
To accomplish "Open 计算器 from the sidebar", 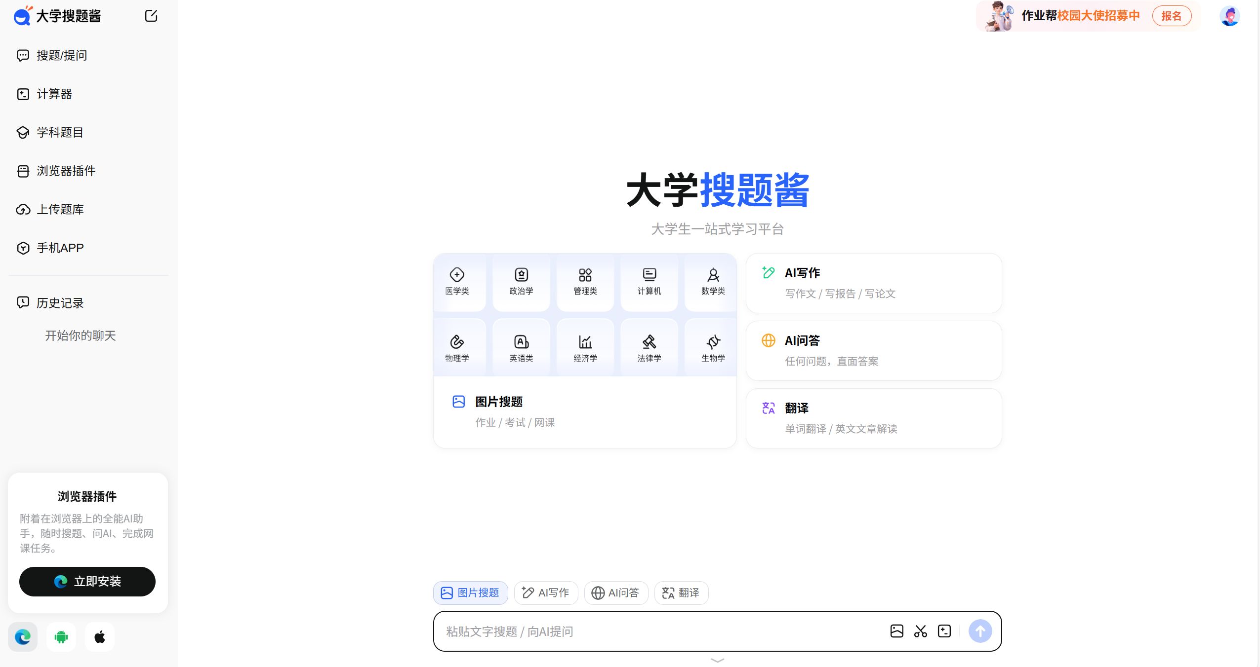I will [x=54, y=94].
